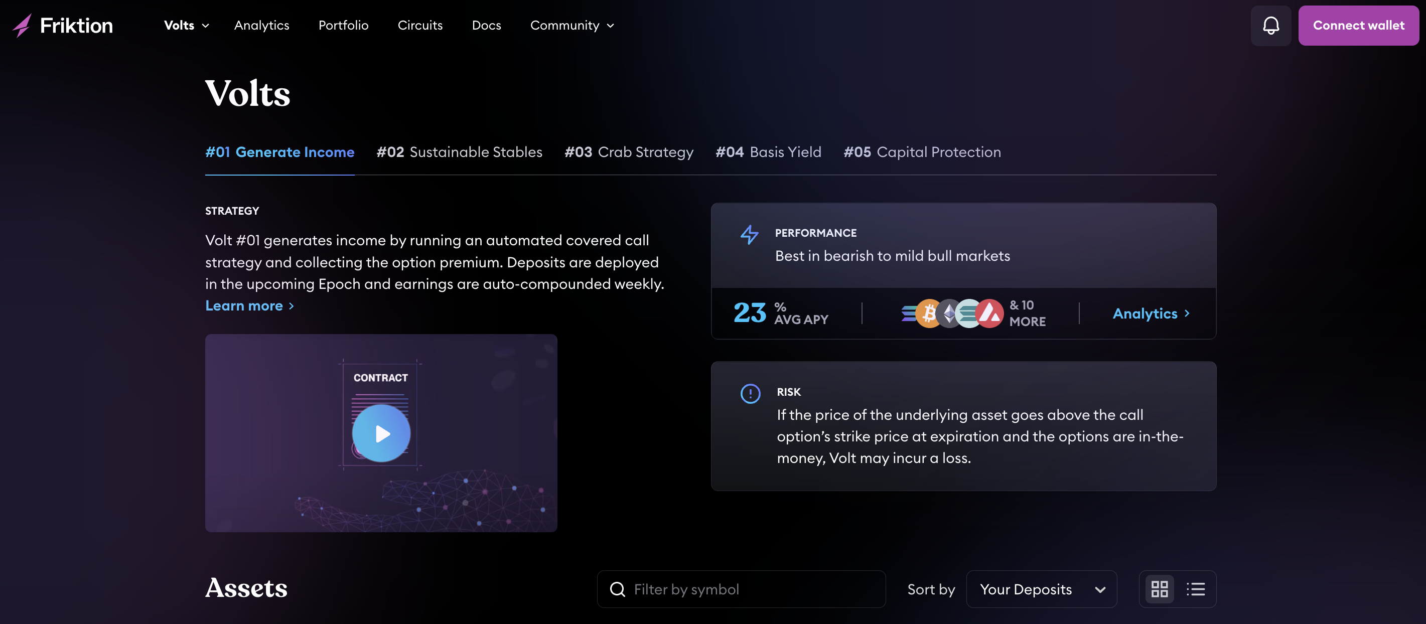Click the Avalanche red asset icon
This screenshot has height=624, width=1426.
[x=990, y=313]
